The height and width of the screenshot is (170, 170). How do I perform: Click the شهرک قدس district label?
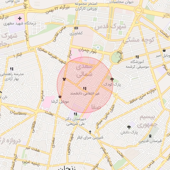[x=110, y=27]
